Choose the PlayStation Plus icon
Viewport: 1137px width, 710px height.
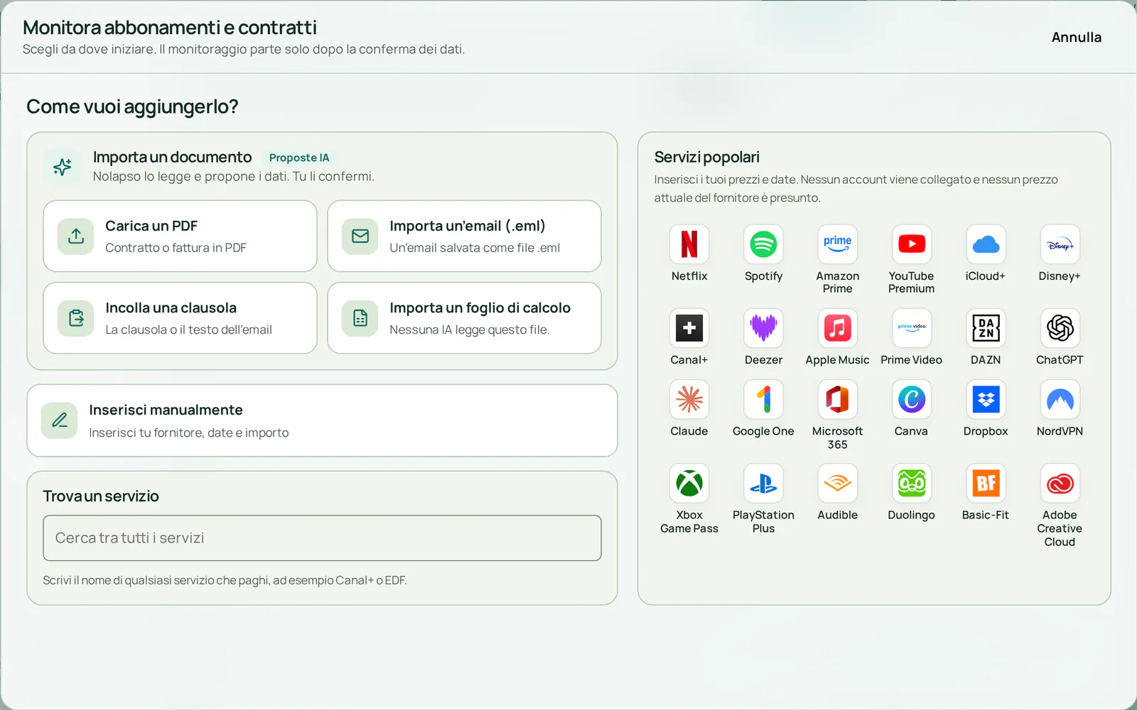pyautogui.click(x=763, y=484)
